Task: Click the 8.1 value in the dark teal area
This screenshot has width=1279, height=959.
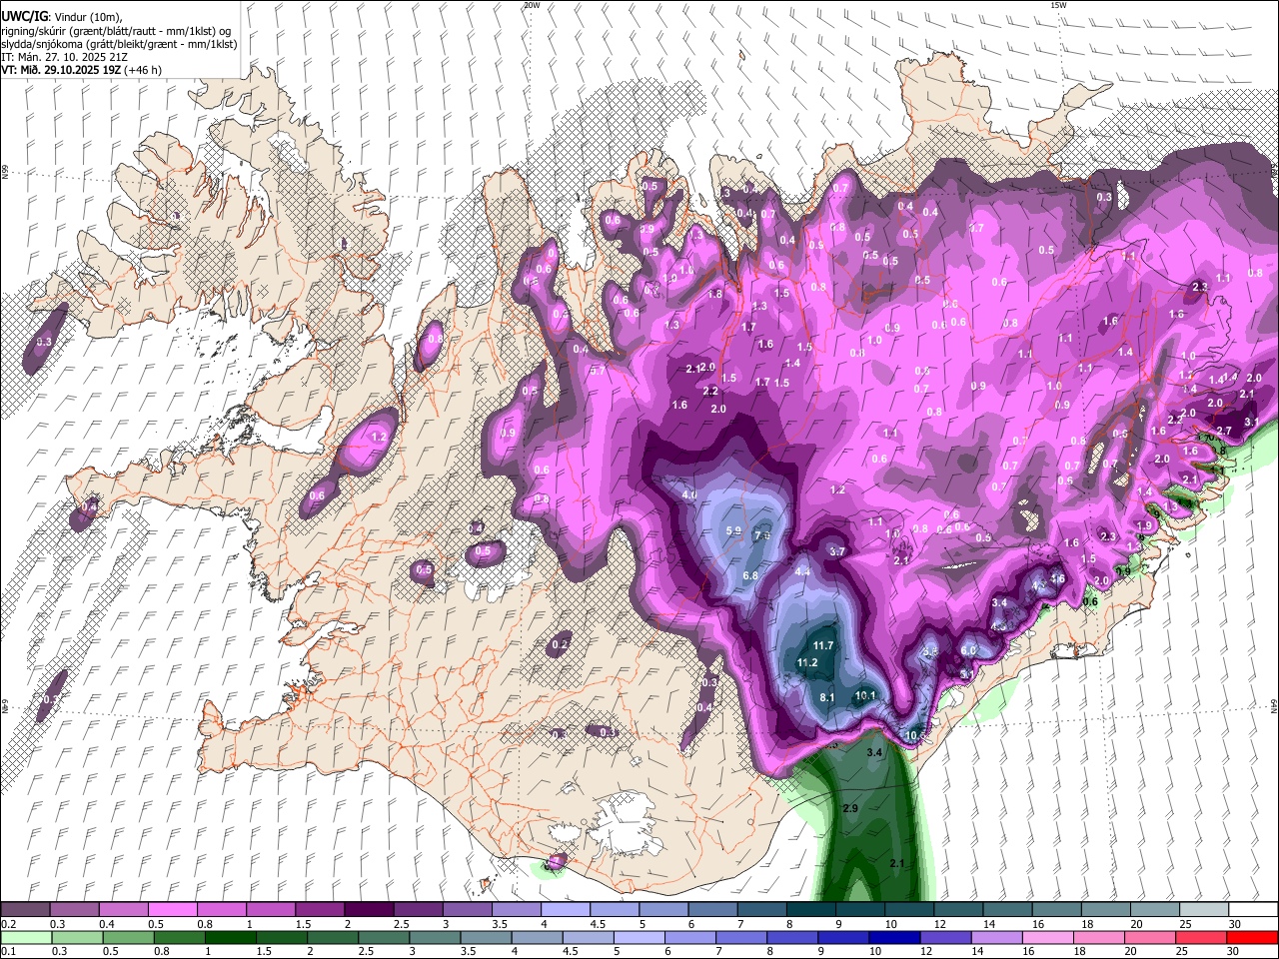Action: [827, 697]
